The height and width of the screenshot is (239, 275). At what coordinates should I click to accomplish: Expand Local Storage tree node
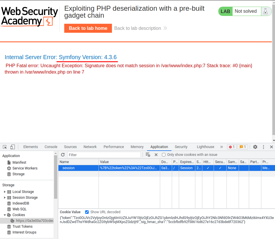click(5, 191)
